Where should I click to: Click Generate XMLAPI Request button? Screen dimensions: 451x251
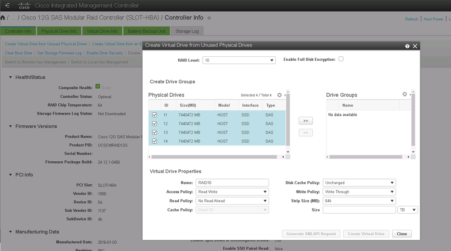tap(311, 234)
